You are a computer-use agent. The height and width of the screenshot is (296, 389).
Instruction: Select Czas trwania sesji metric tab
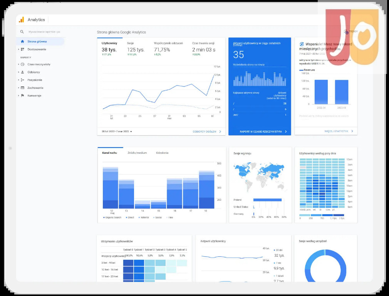click(204, 49)
